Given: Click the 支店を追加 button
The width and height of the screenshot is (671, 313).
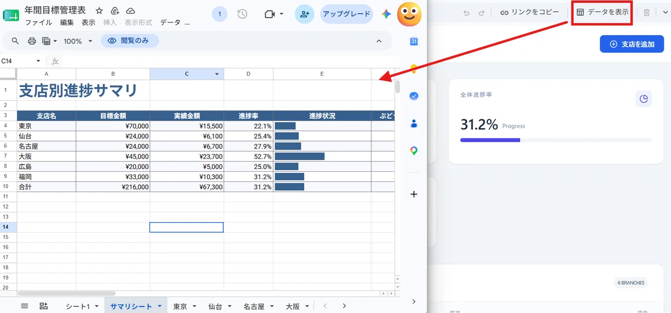Looking at the screenshot, I should [632, 44].
